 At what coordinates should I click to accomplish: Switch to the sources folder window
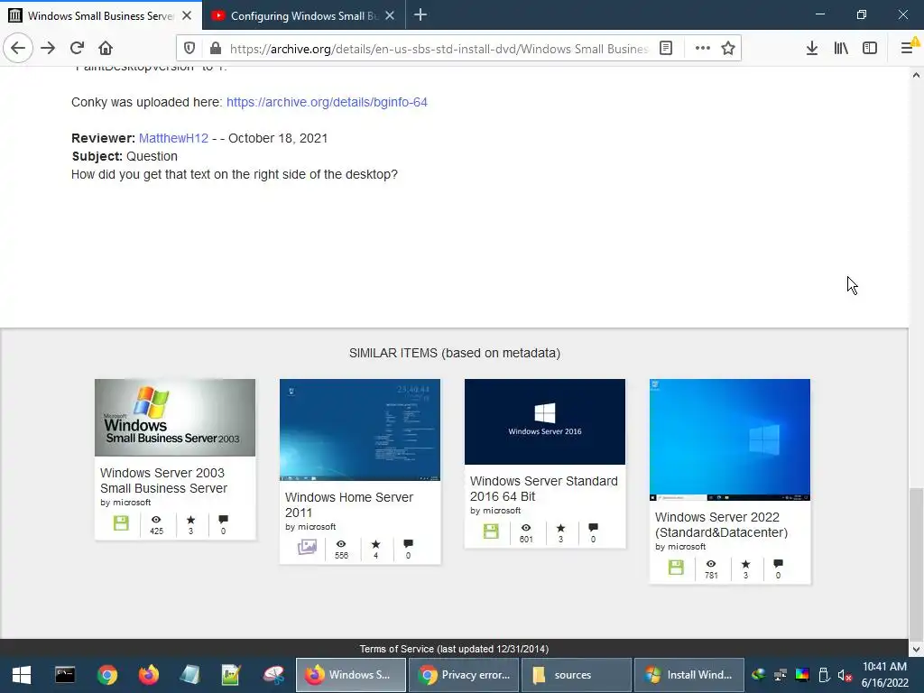tap(576, 675)
